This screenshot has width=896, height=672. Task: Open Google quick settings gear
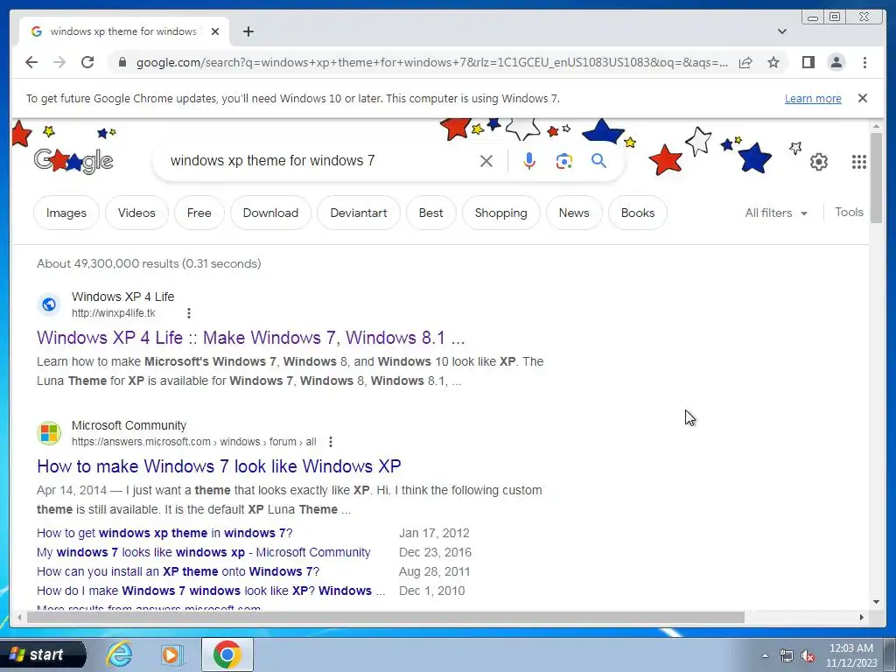tap(819, 162)
